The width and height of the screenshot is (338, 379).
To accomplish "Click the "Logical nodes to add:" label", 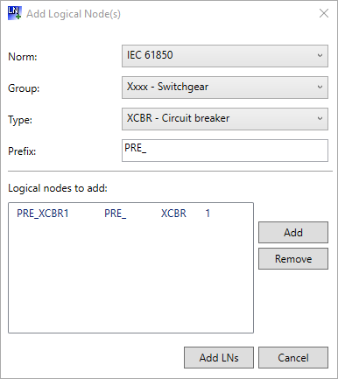I will click(58, 188).
